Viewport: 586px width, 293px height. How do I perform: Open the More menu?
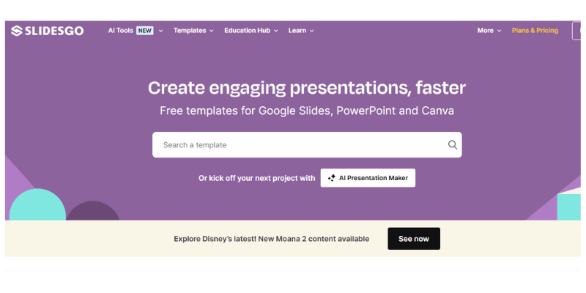tap(486, 31)
